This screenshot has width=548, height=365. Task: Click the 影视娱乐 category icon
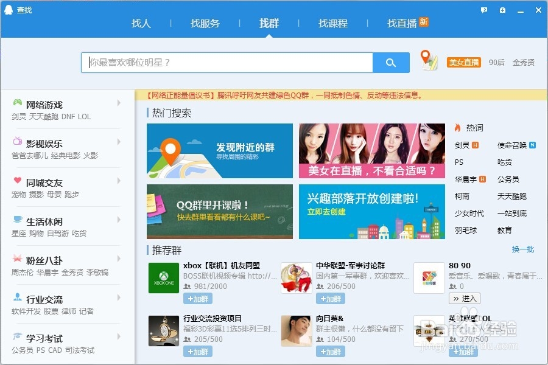[16, 142]
